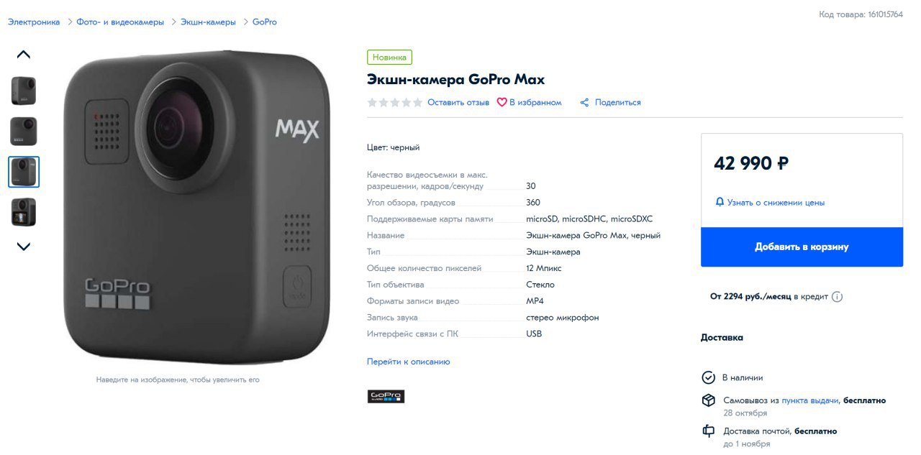Show previous thumbnails with up chevron
This screenshot has height=455, width=921.
tap(24, 54)
